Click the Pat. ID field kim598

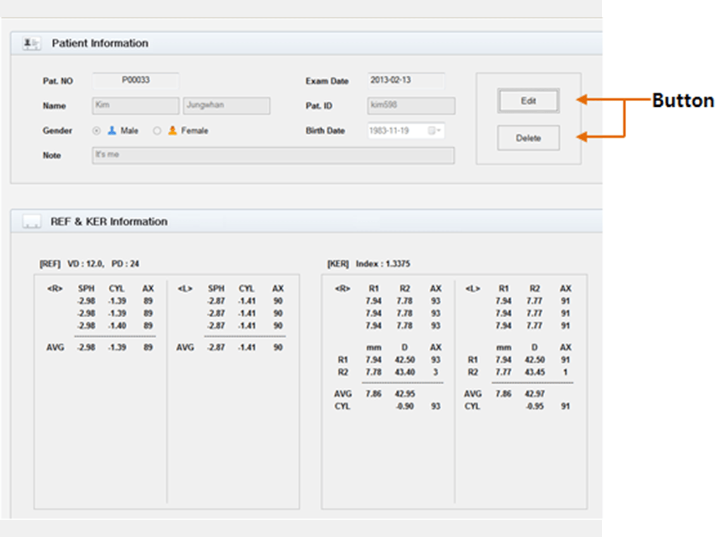[411, 106]
